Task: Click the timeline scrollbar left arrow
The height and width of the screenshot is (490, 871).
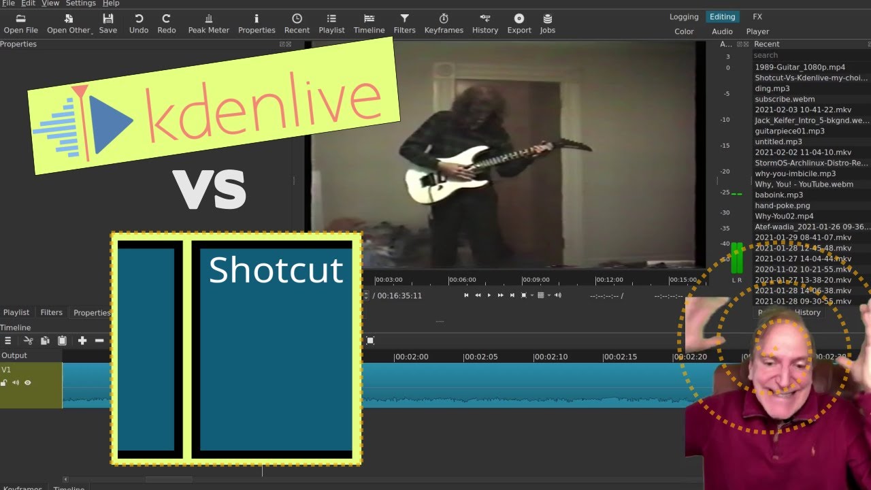Action: point(65,479)
